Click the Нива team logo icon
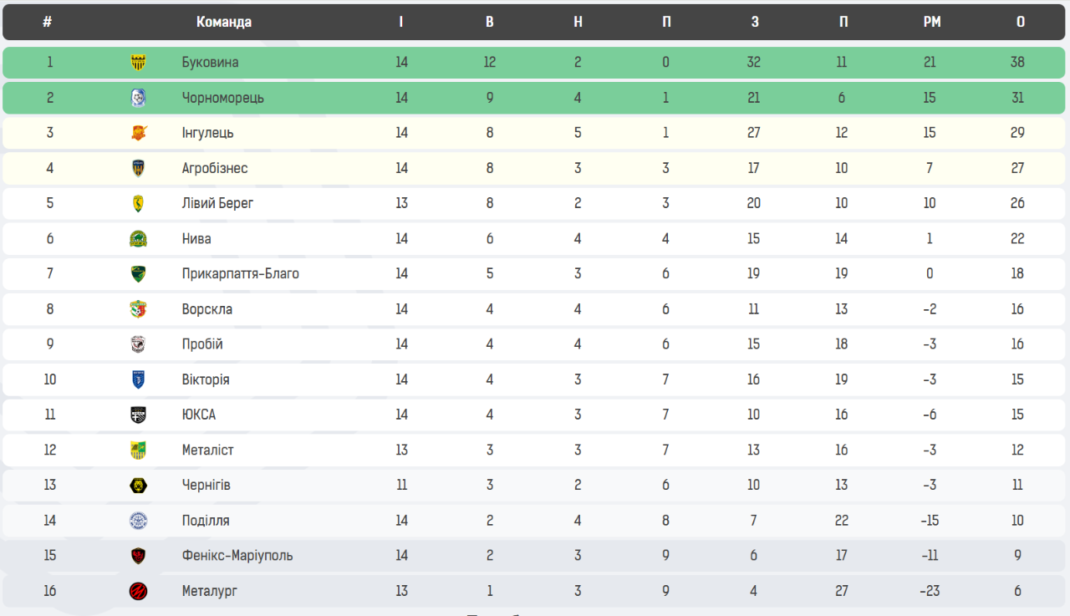Image resolution: width=1070 pixels, height=616 pixels. [x=139, y=239]
